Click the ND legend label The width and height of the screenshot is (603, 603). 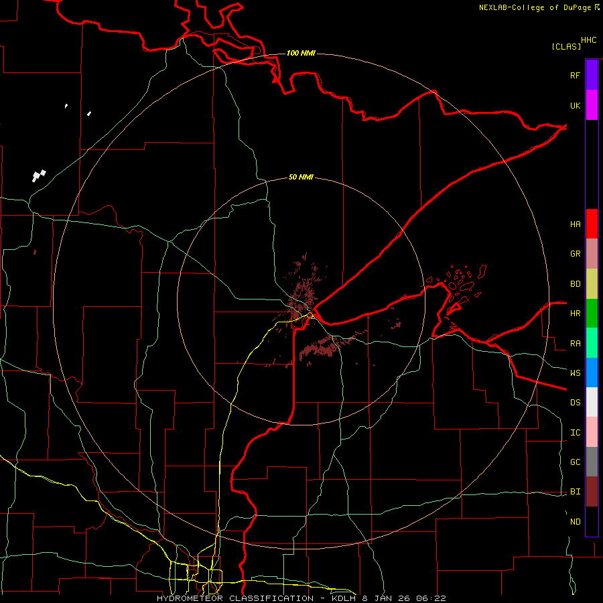(575, 522)
